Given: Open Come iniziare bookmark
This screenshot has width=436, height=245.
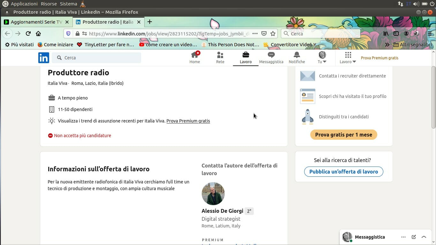Looking at the screenshot, I should (x=55, y=45).
